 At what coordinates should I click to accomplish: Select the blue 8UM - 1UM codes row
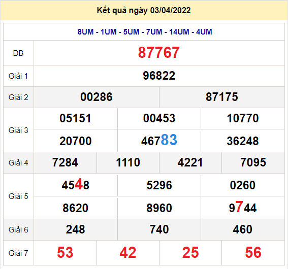tap(145, 32)
